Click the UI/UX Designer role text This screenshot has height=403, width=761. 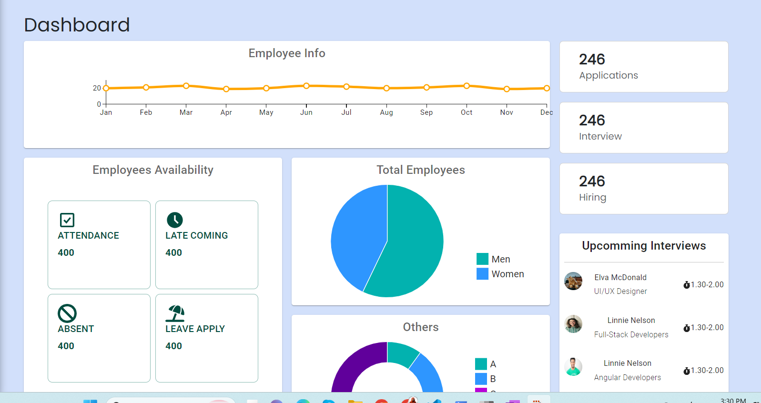620,291
